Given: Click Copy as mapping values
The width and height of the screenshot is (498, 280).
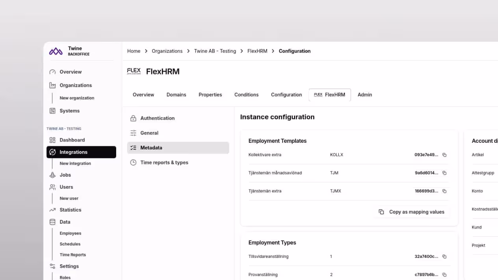Looking at the screenshot, I should (412, 212).
